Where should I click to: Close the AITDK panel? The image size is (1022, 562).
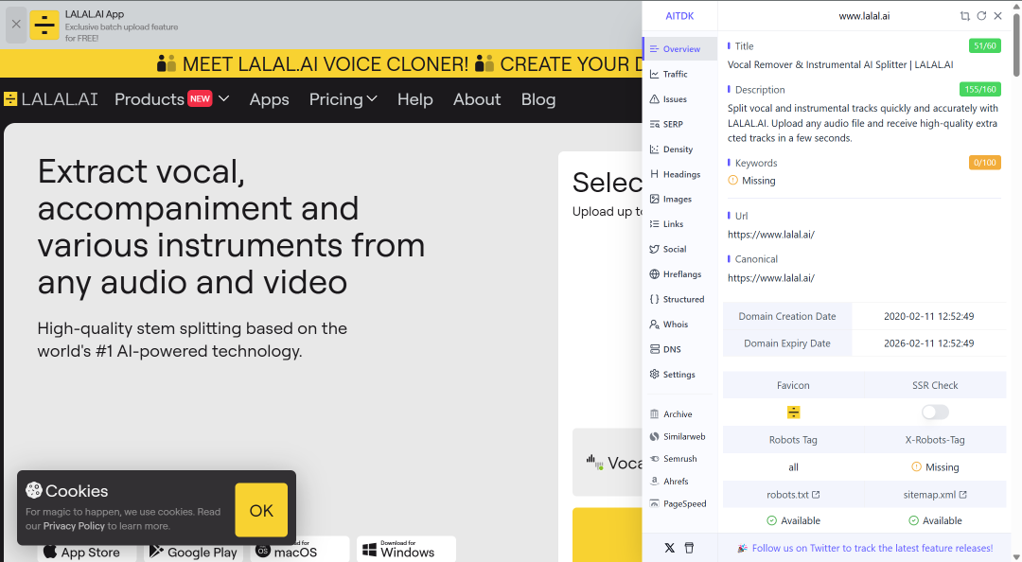tap(998, 16)
